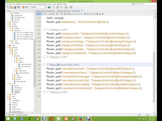Image resolution: width=162 pixels, height=121 pixels.
Task: Click the editor vertical scrollbar
Action: click(154, 77)
